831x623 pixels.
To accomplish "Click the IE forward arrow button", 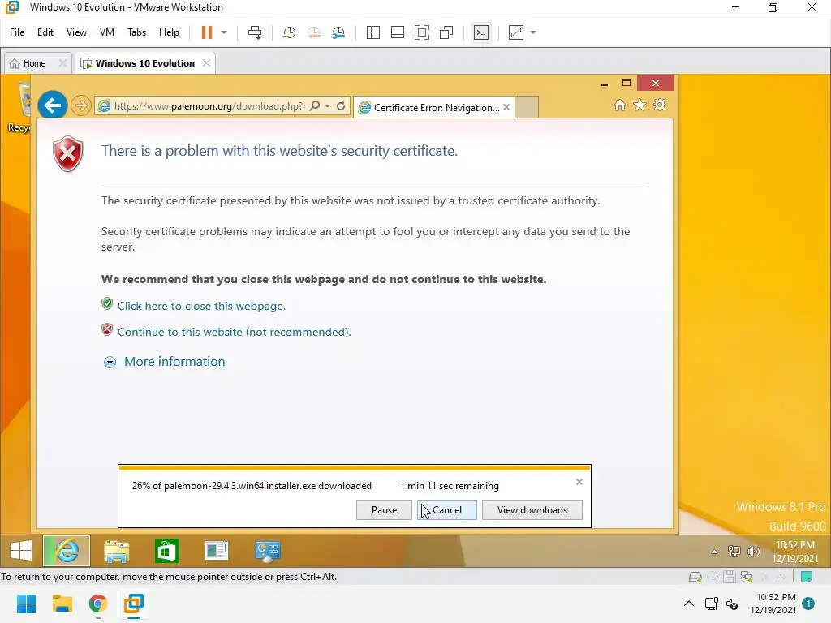I will (x=80, y=105).
